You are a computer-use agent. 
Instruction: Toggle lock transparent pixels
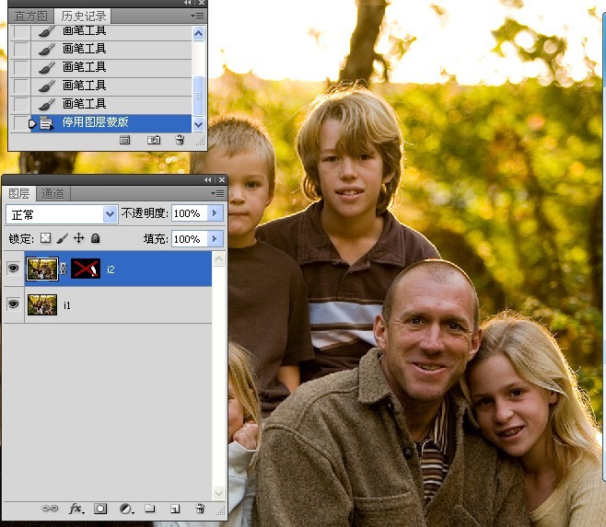pos(46,238)
